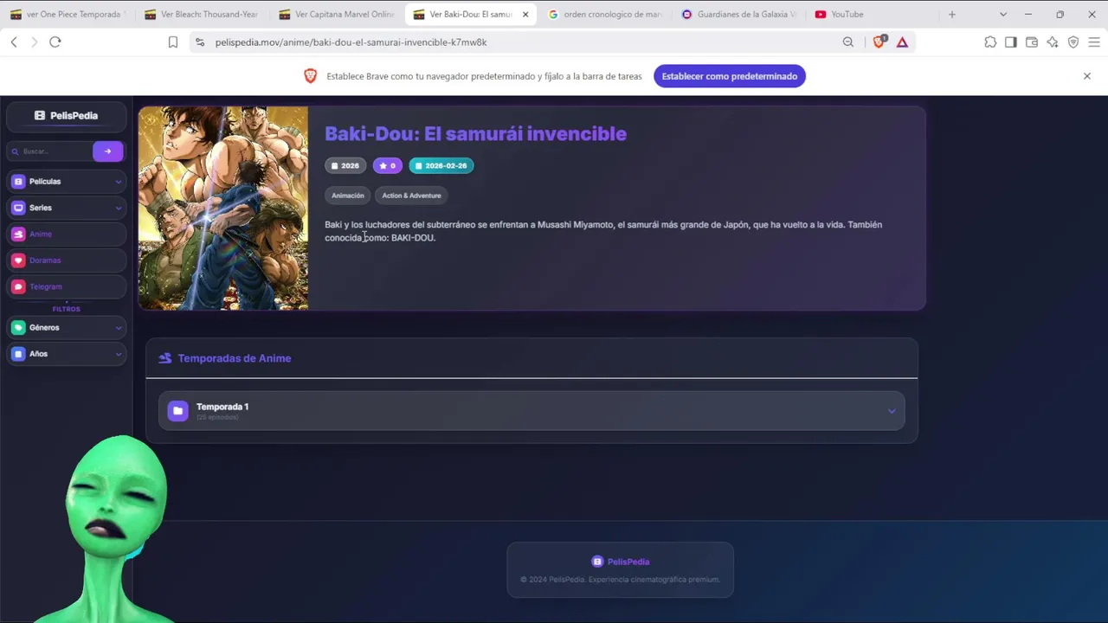The height and width of the screenshot is (623, 1108).
Task: Open a new browser tab
Action: (952, 14)
